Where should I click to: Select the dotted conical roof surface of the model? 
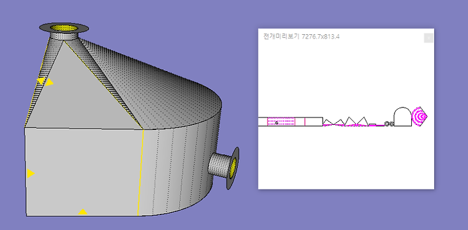click(155, 89)
